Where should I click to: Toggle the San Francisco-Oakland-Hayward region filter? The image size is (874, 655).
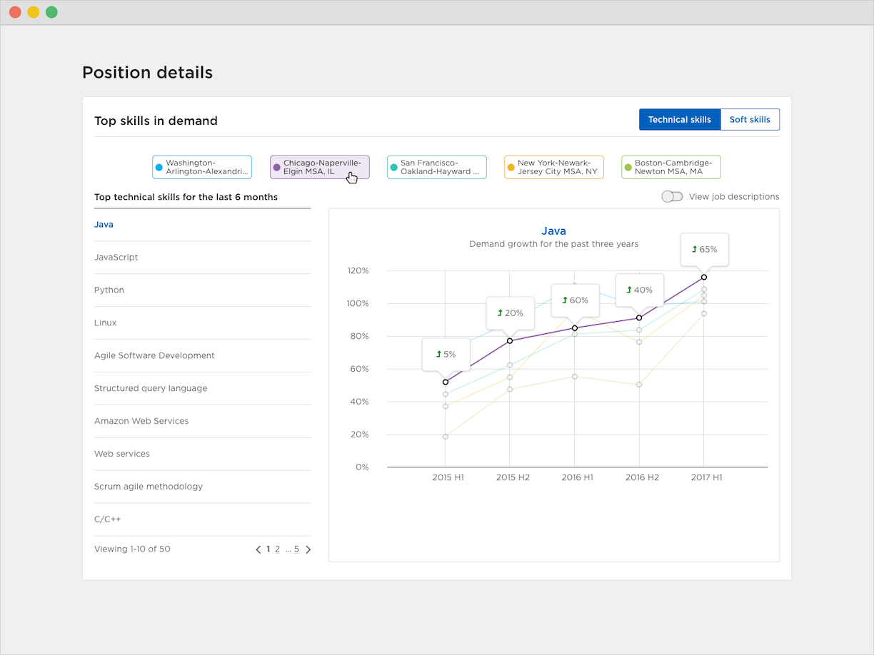click(x=437, y=167)
